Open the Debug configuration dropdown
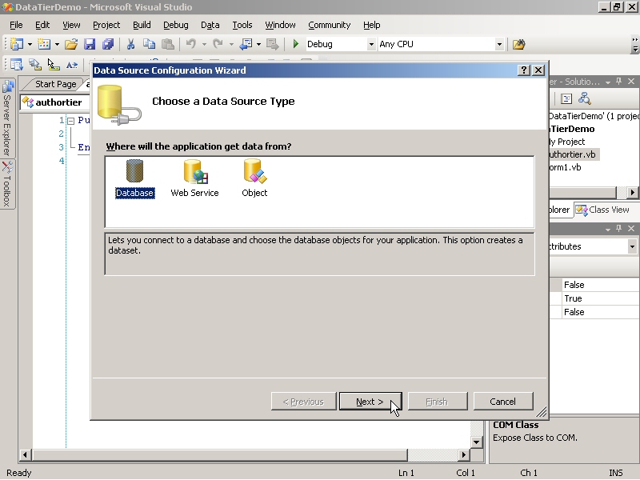This screenshot has width=640, height=480. pyautogui.click(x=371, y=44)
